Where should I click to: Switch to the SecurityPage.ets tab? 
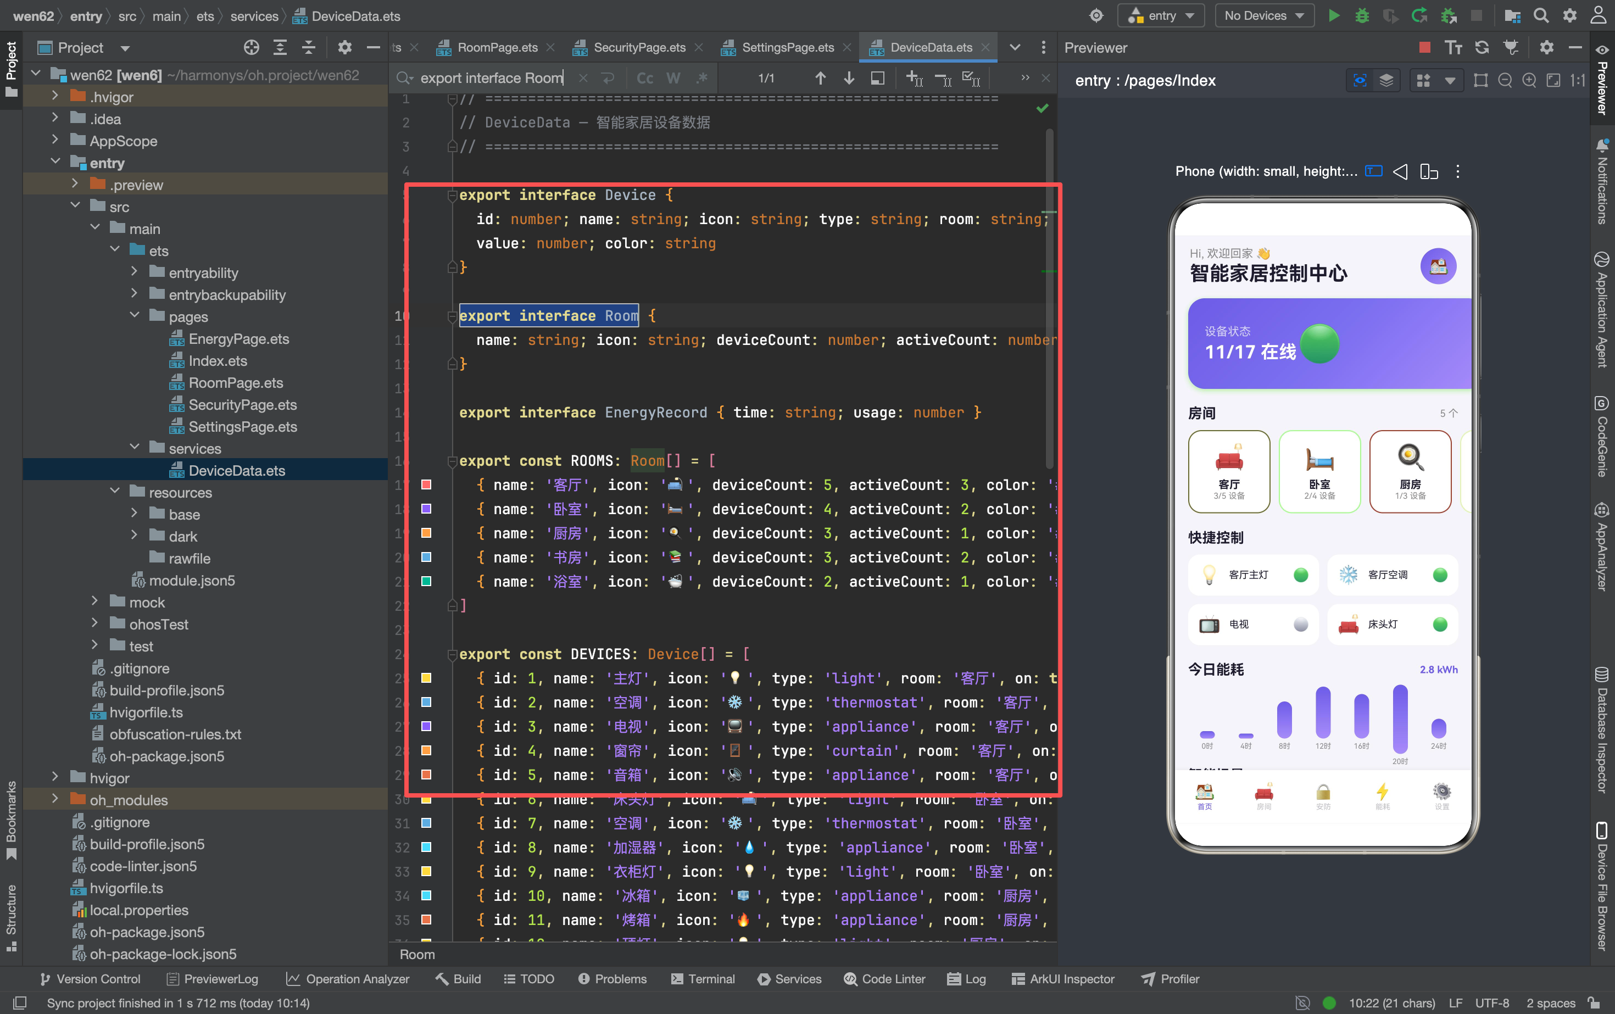[x=638, y=47]
